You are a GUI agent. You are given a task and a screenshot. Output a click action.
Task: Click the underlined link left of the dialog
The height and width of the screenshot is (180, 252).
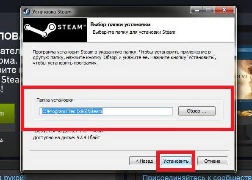click(1, 139)
